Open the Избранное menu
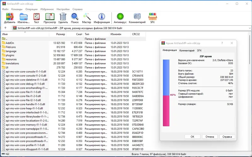The image size is (252, 157). tap(47, 9)
